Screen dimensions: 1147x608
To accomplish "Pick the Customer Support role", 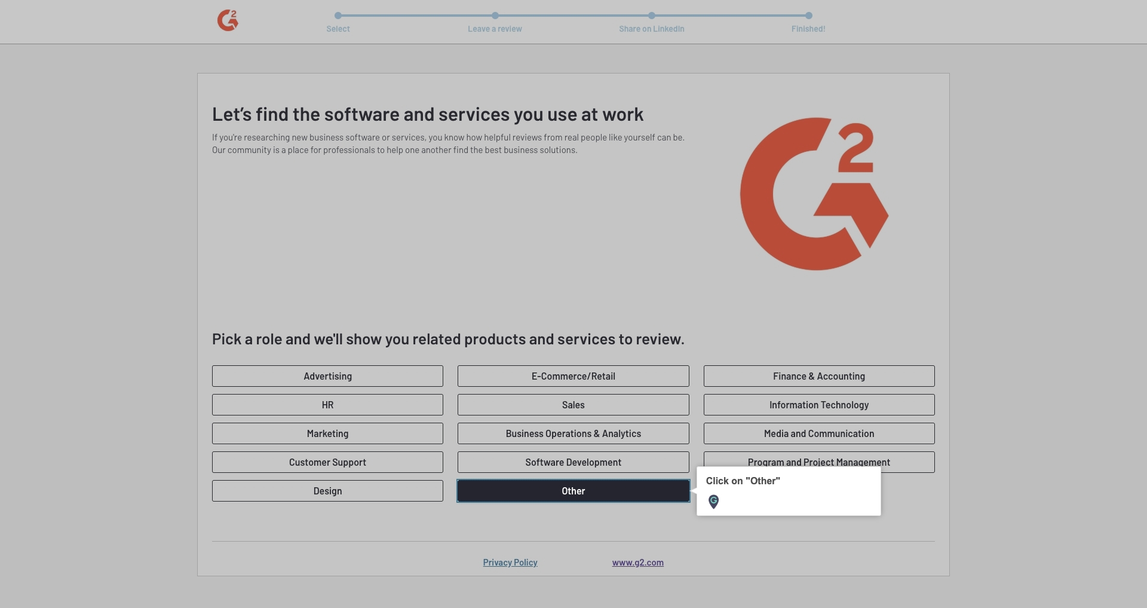I will pos(327,462).
